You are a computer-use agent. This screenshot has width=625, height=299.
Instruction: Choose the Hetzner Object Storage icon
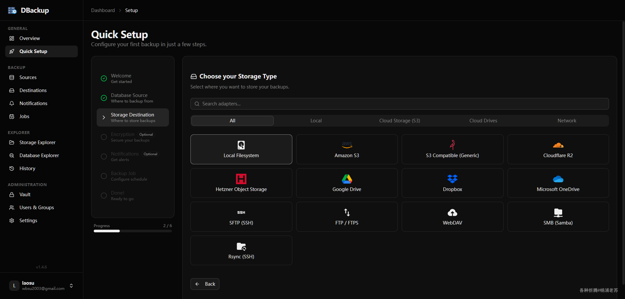pos(241,179)
